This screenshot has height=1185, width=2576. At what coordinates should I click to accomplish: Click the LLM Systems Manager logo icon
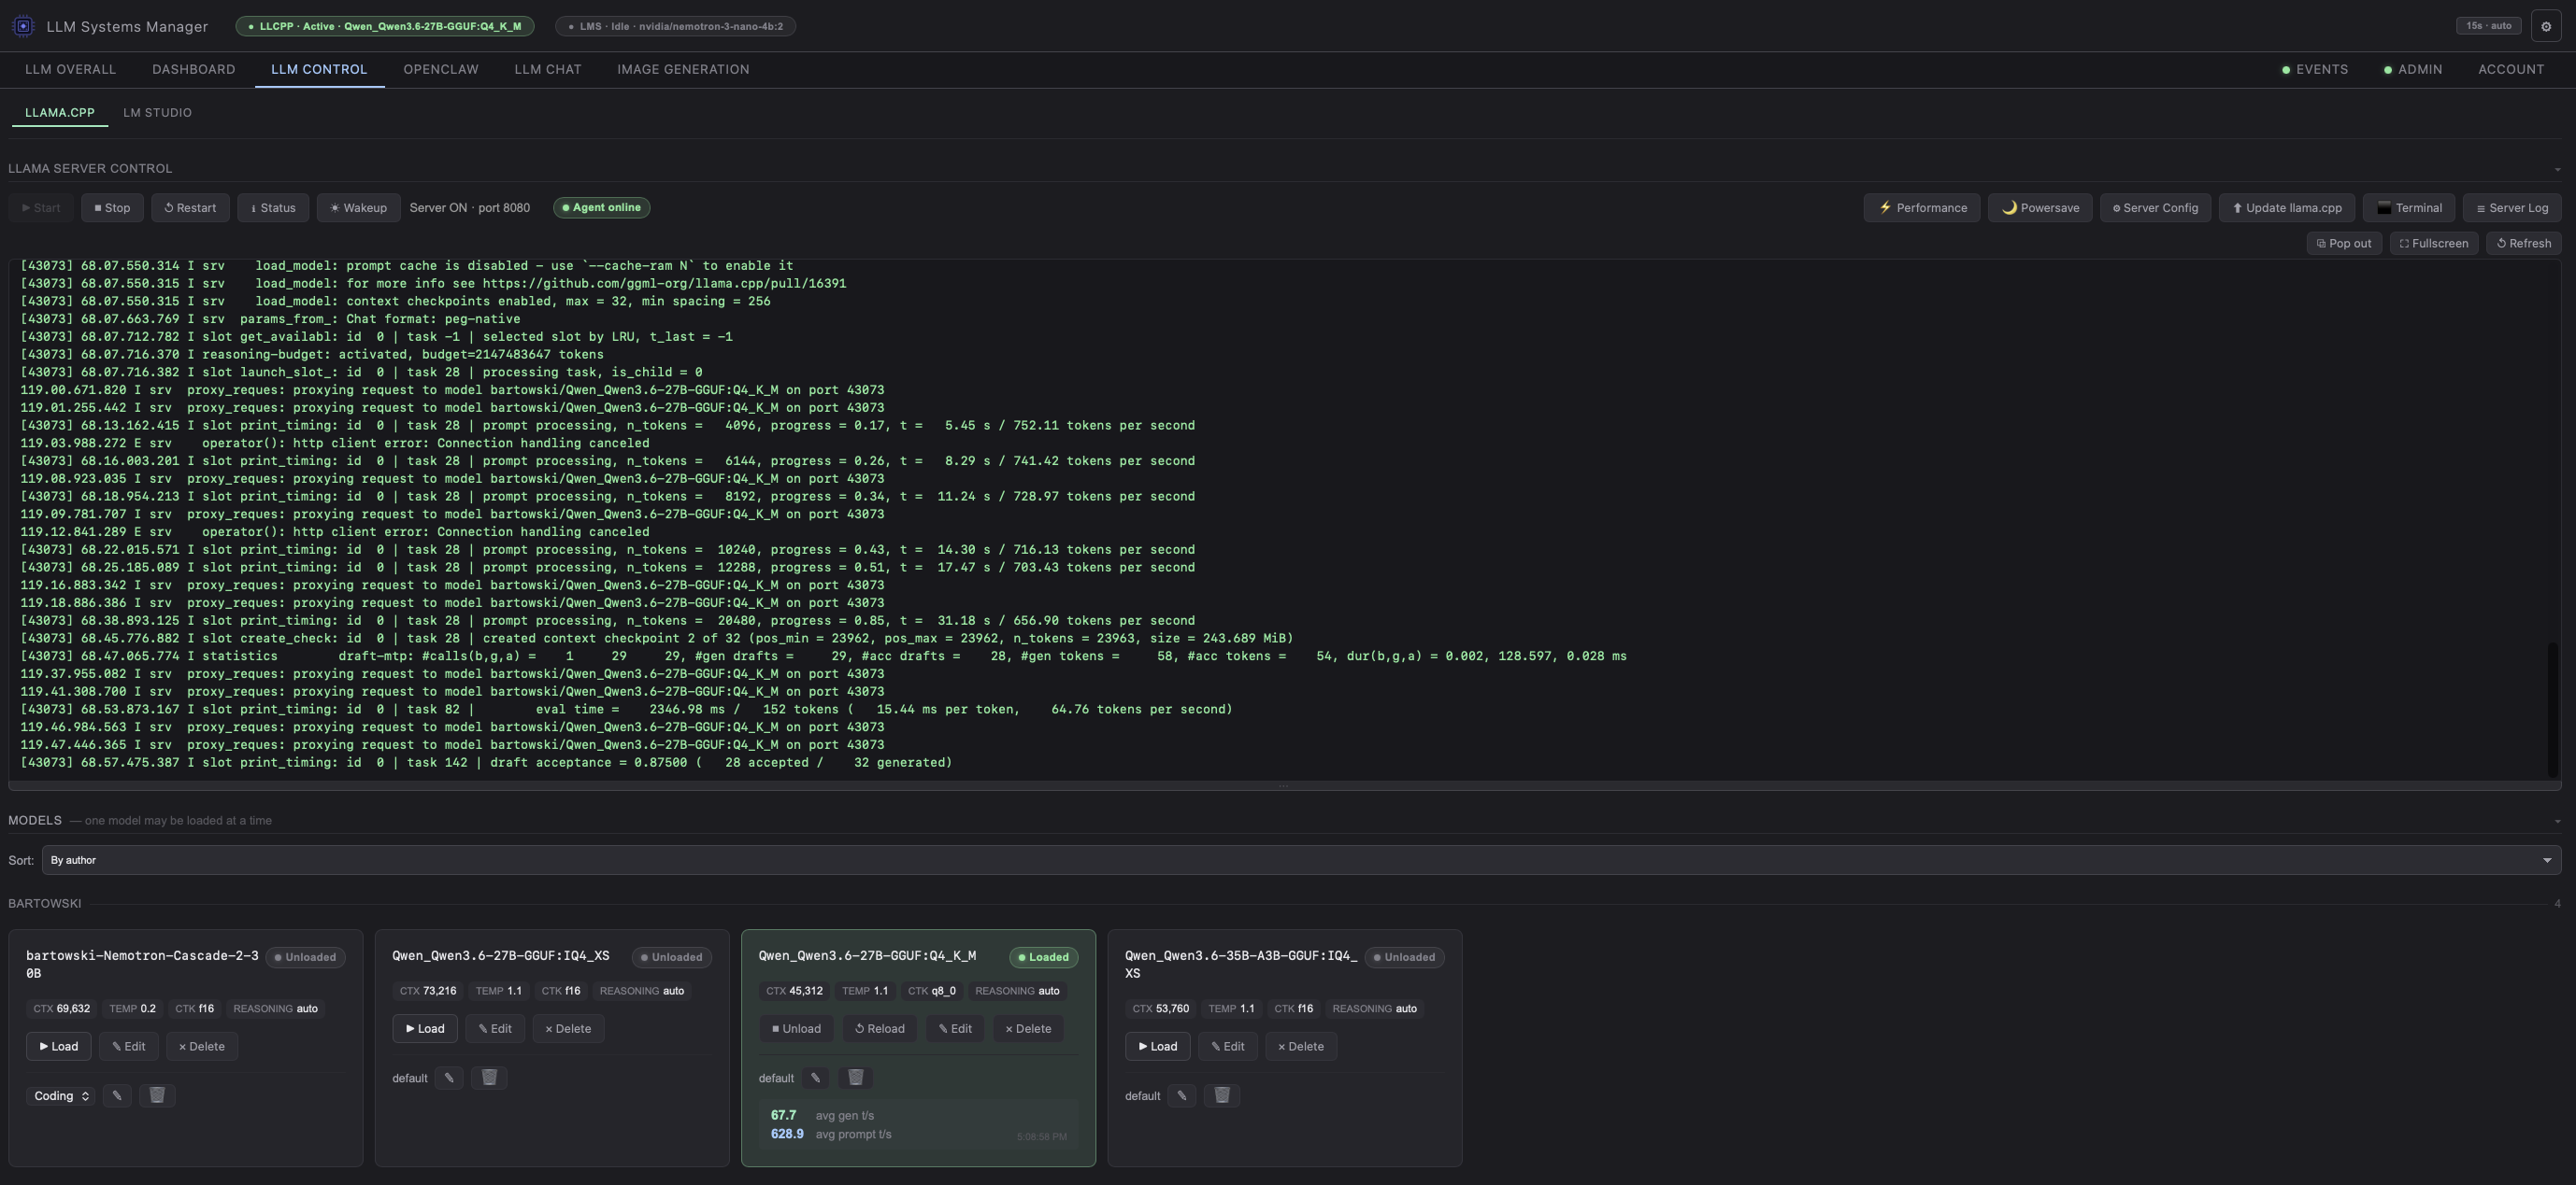23,26
